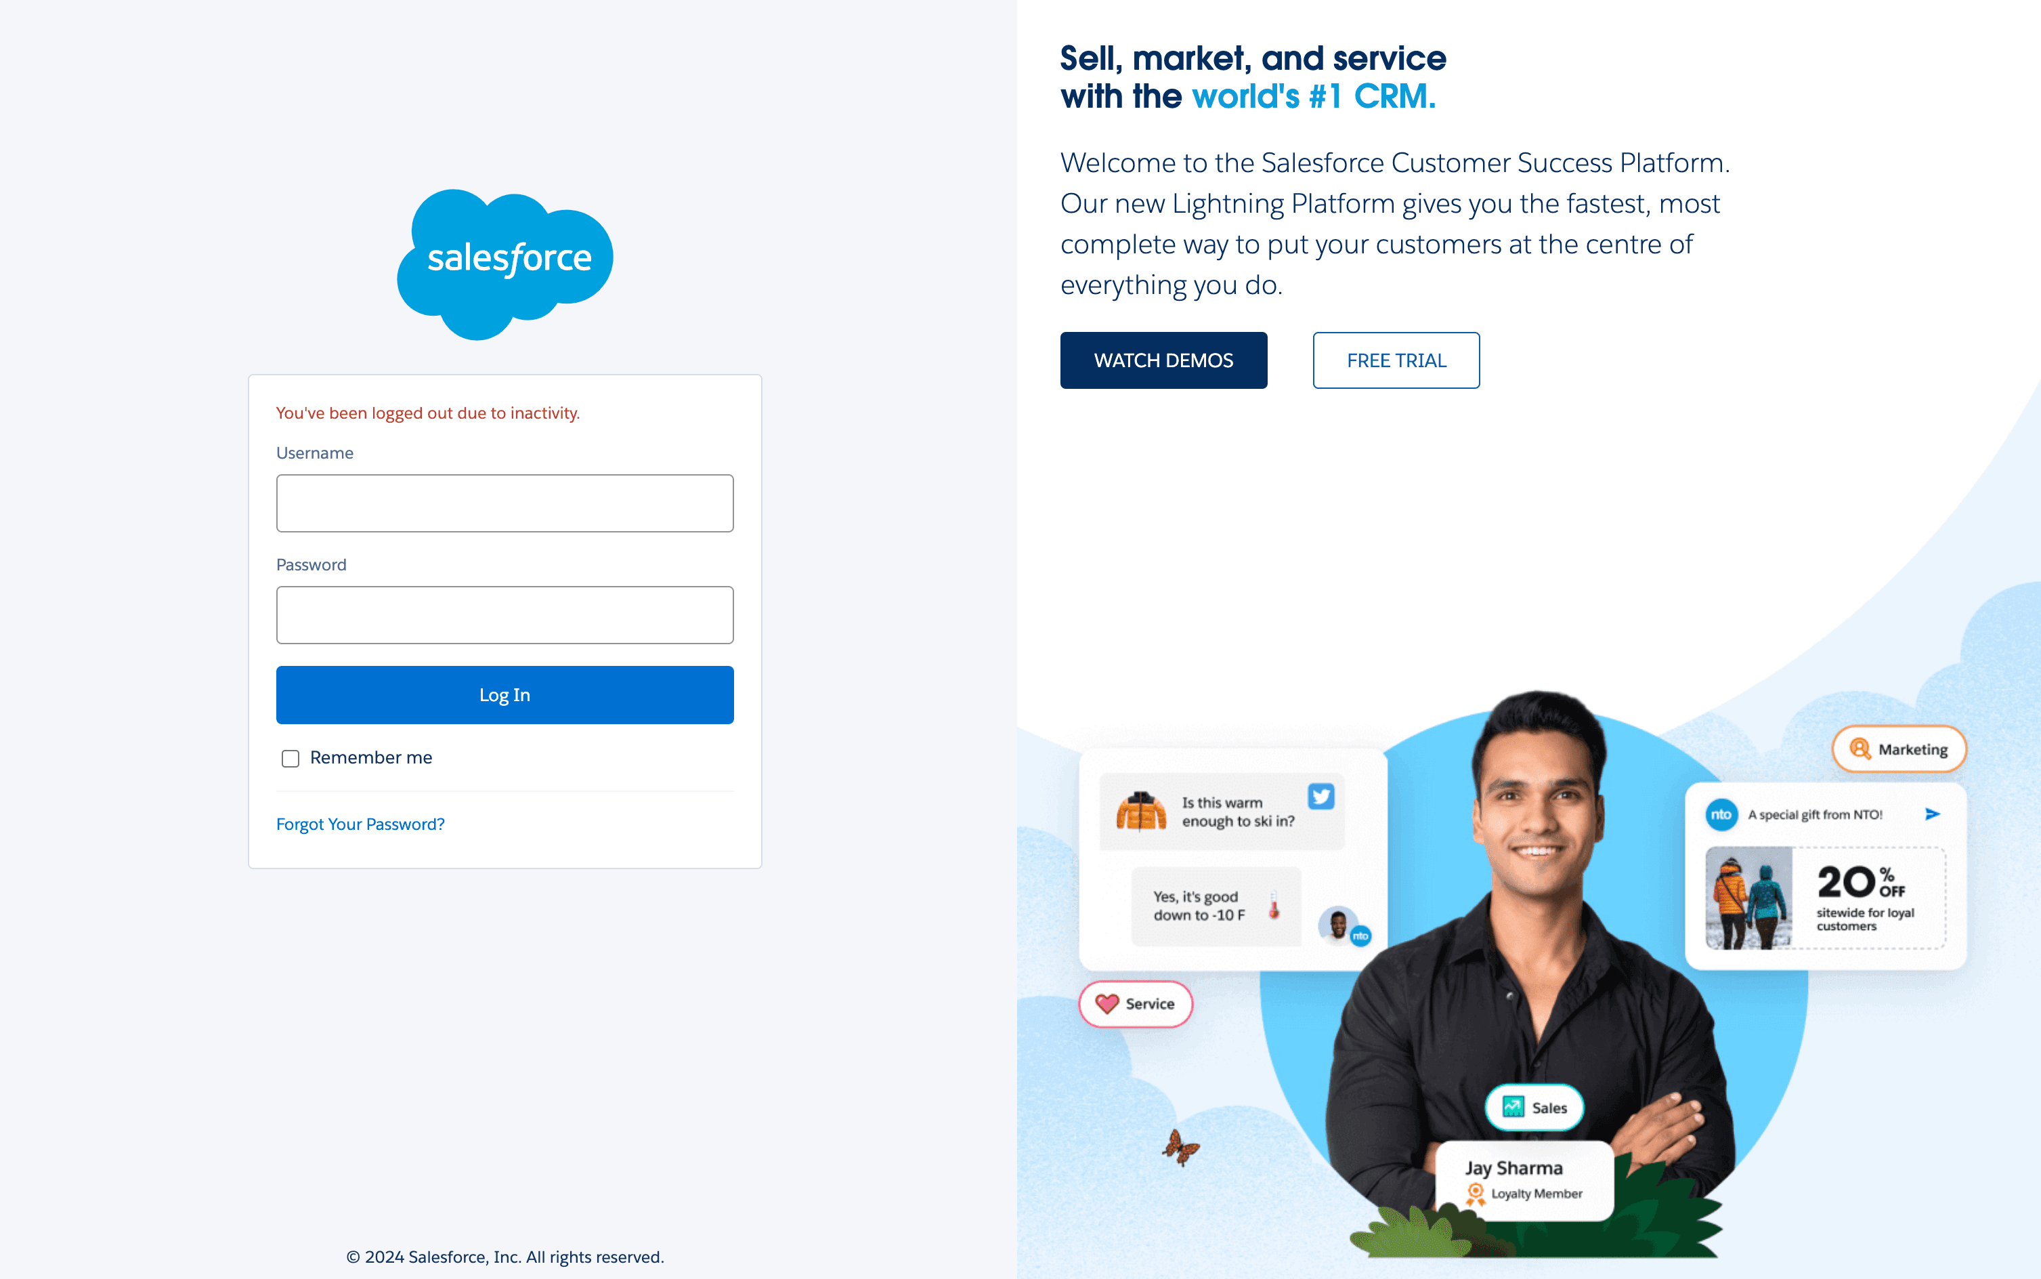This screenshot has width=2041, height=1279.
Task: Click the Salesforce cloud logo
Action: (504, 264)
